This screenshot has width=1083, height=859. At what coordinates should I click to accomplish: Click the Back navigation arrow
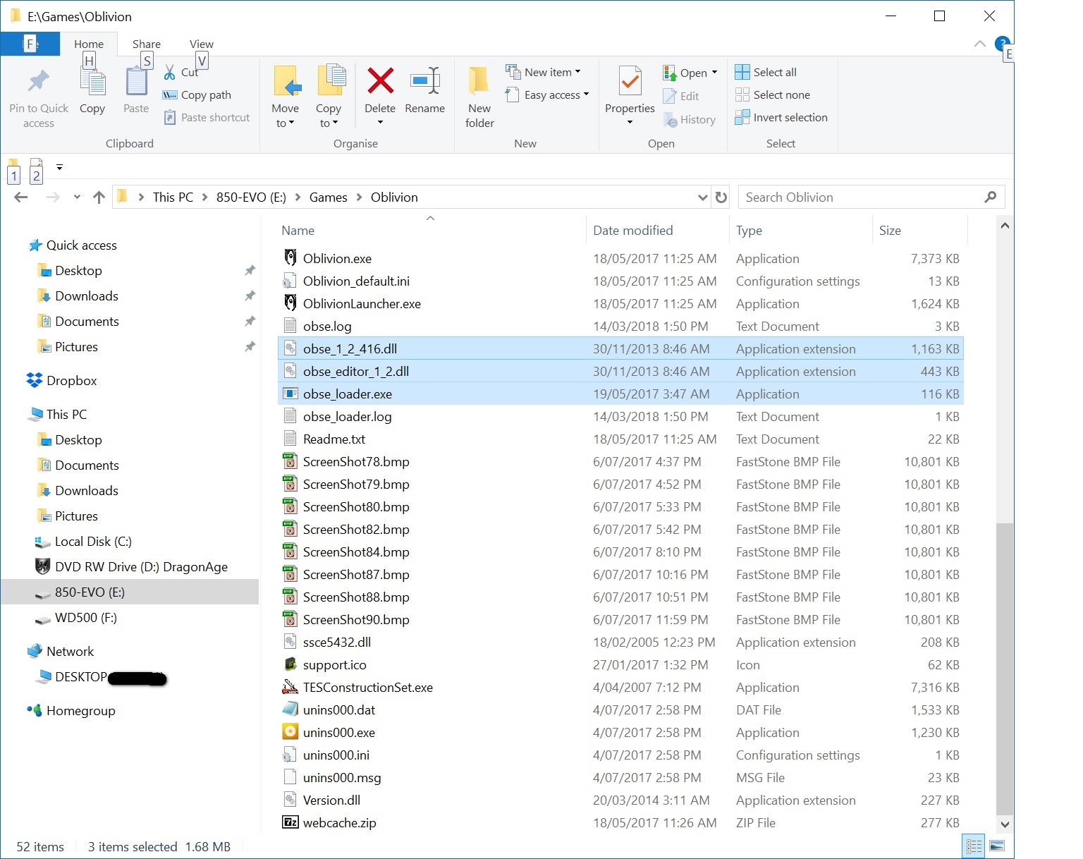pos(21,197)
